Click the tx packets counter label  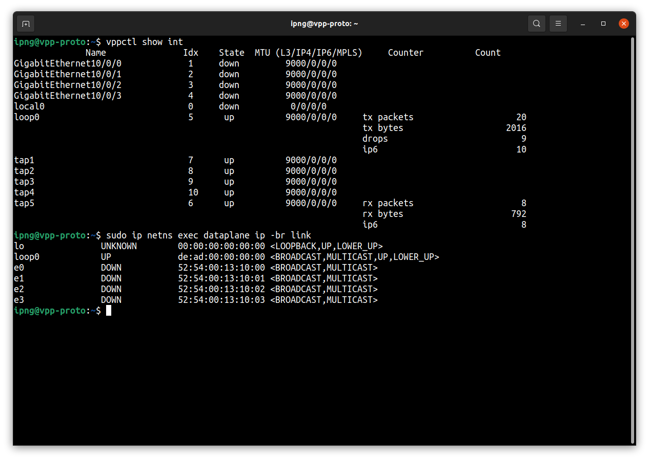[388, 117]
